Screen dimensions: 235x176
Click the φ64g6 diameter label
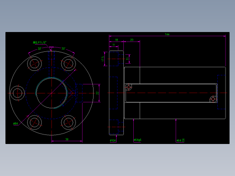(x=137, y=140)
